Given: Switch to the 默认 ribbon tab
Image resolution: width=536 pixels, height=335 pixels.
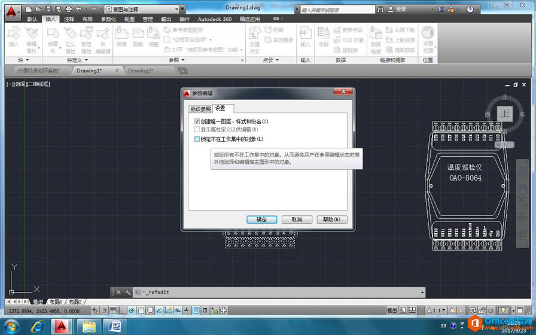Looking at the screenshot, I should [x=32, y=19].
